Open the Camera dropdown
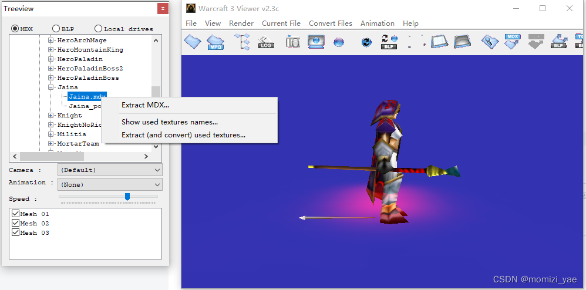 click(110, 170)
